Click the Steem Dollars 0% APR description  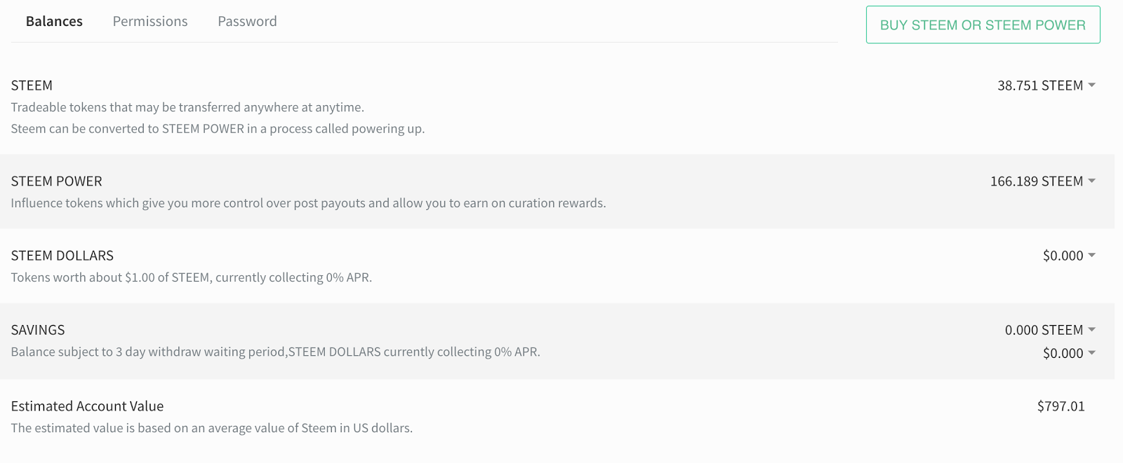(x=191, y=277)
